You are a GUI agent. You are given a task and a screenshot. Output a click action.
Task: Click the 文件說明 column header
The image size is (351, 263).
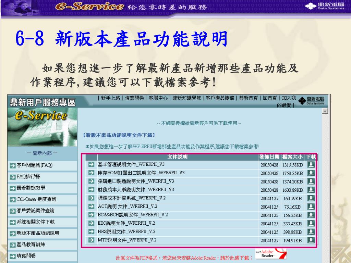pos(178,157)
